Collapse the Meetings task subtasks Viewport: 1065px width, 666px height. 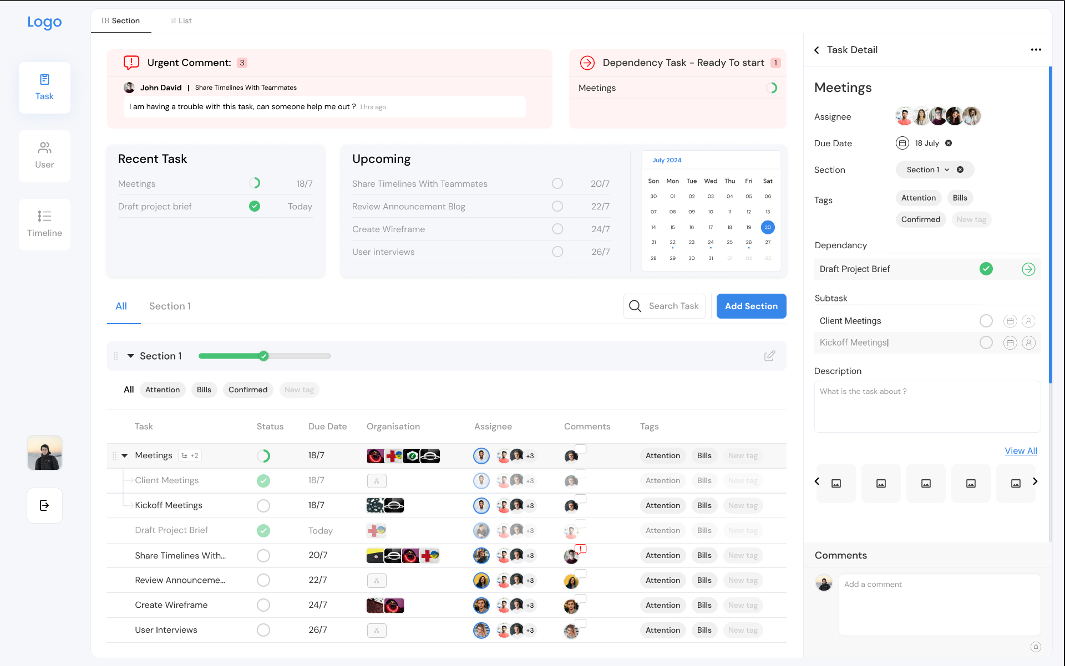pos(125,455)
